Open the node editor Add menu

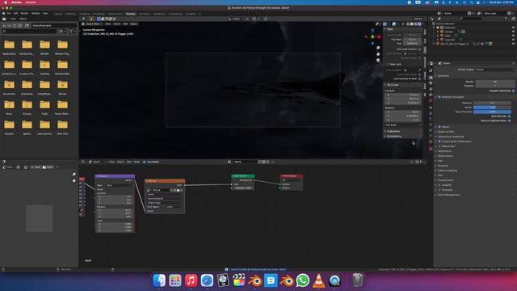[x=129, y=162]
